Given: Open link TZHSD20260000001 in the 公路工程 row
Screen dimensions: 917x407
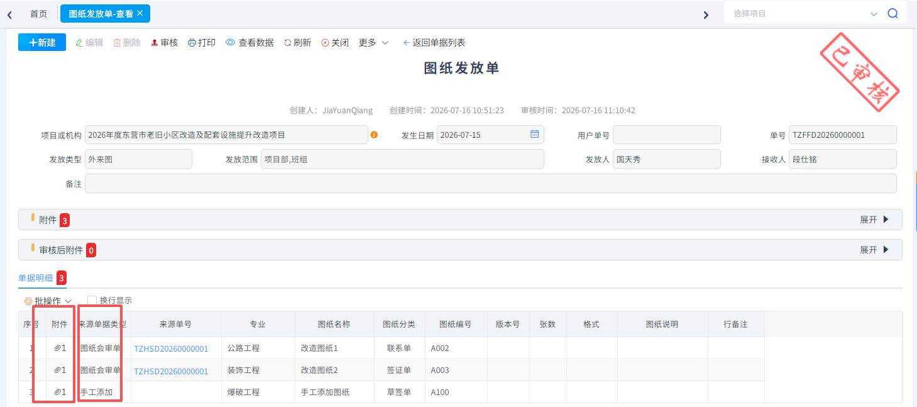Looking at the screenshot, I should pos(171,348).
